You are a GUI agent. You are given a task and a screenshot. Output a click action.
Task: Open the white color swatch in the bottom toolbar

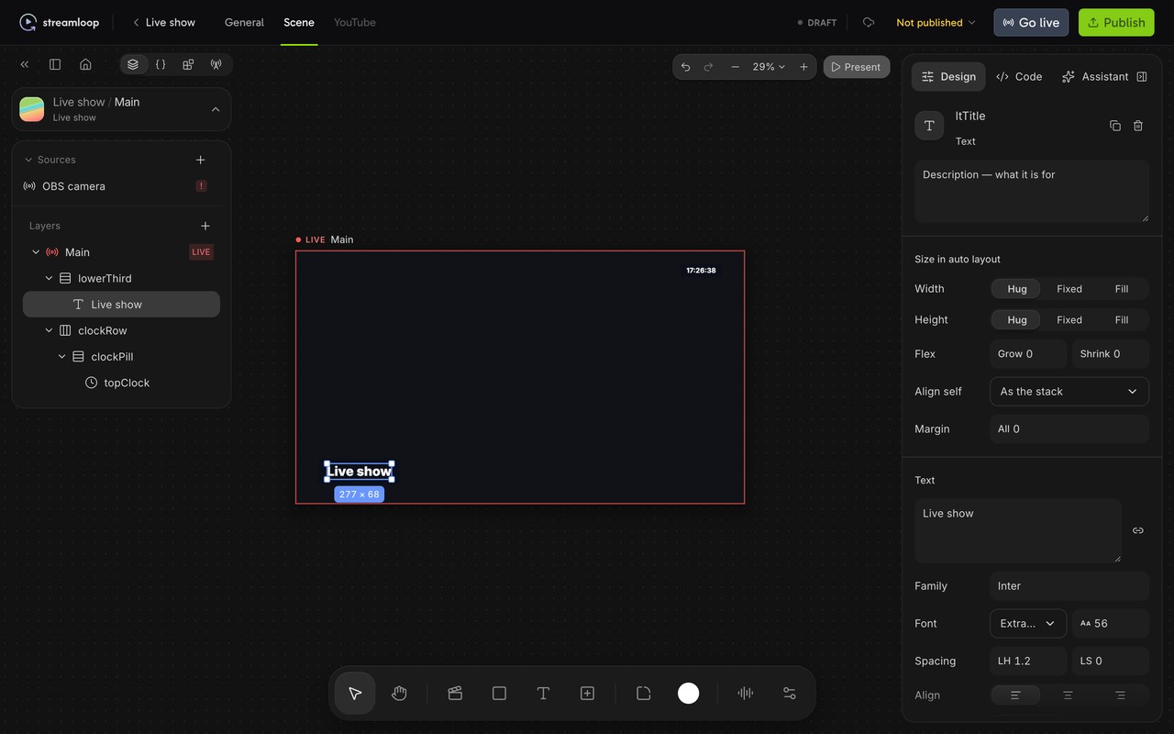[689, 694]
